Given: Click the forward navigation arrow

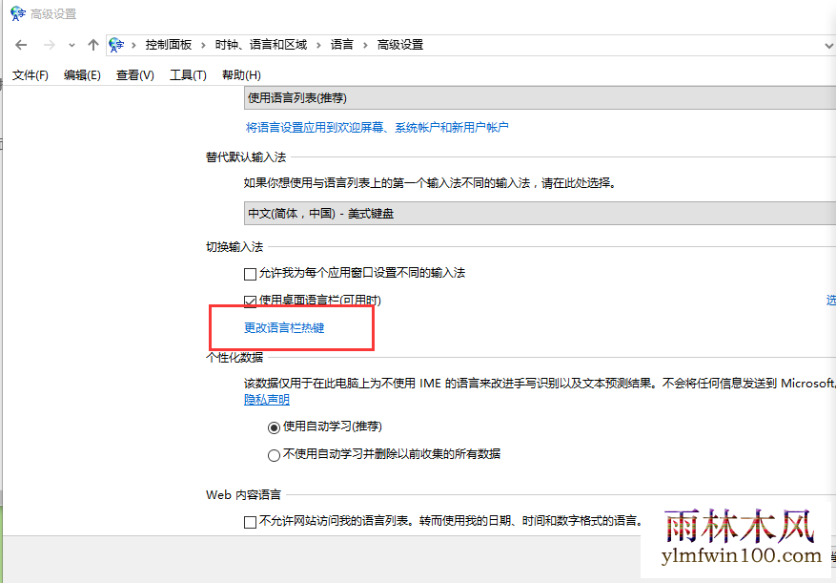Looking at the screenshot, I should 49,45.
